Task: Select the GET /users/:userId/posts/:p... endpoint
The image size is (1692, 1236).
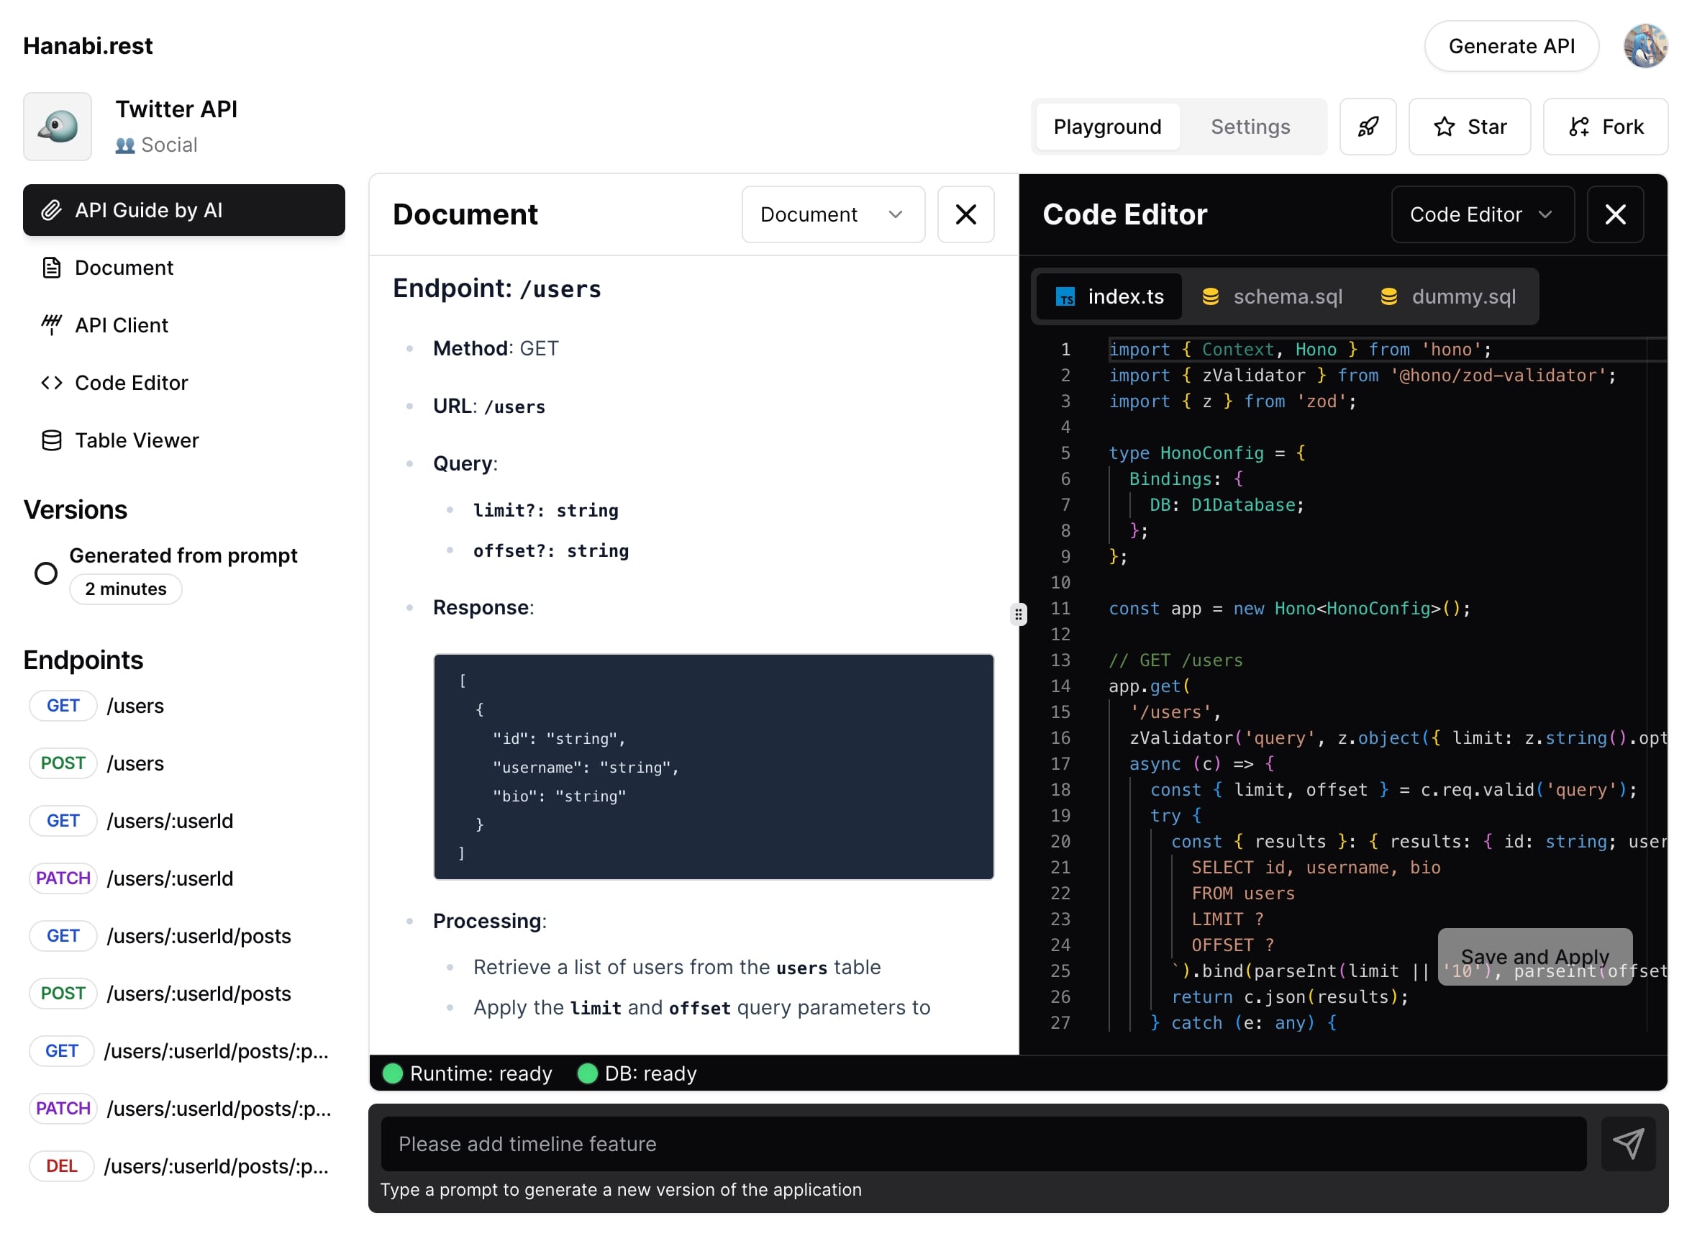Action: coord(184,1050)
